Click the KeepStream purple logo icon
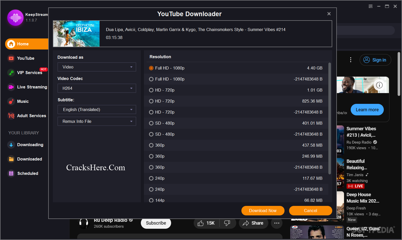This screenshot has height=240, width=402. [15, 18]
